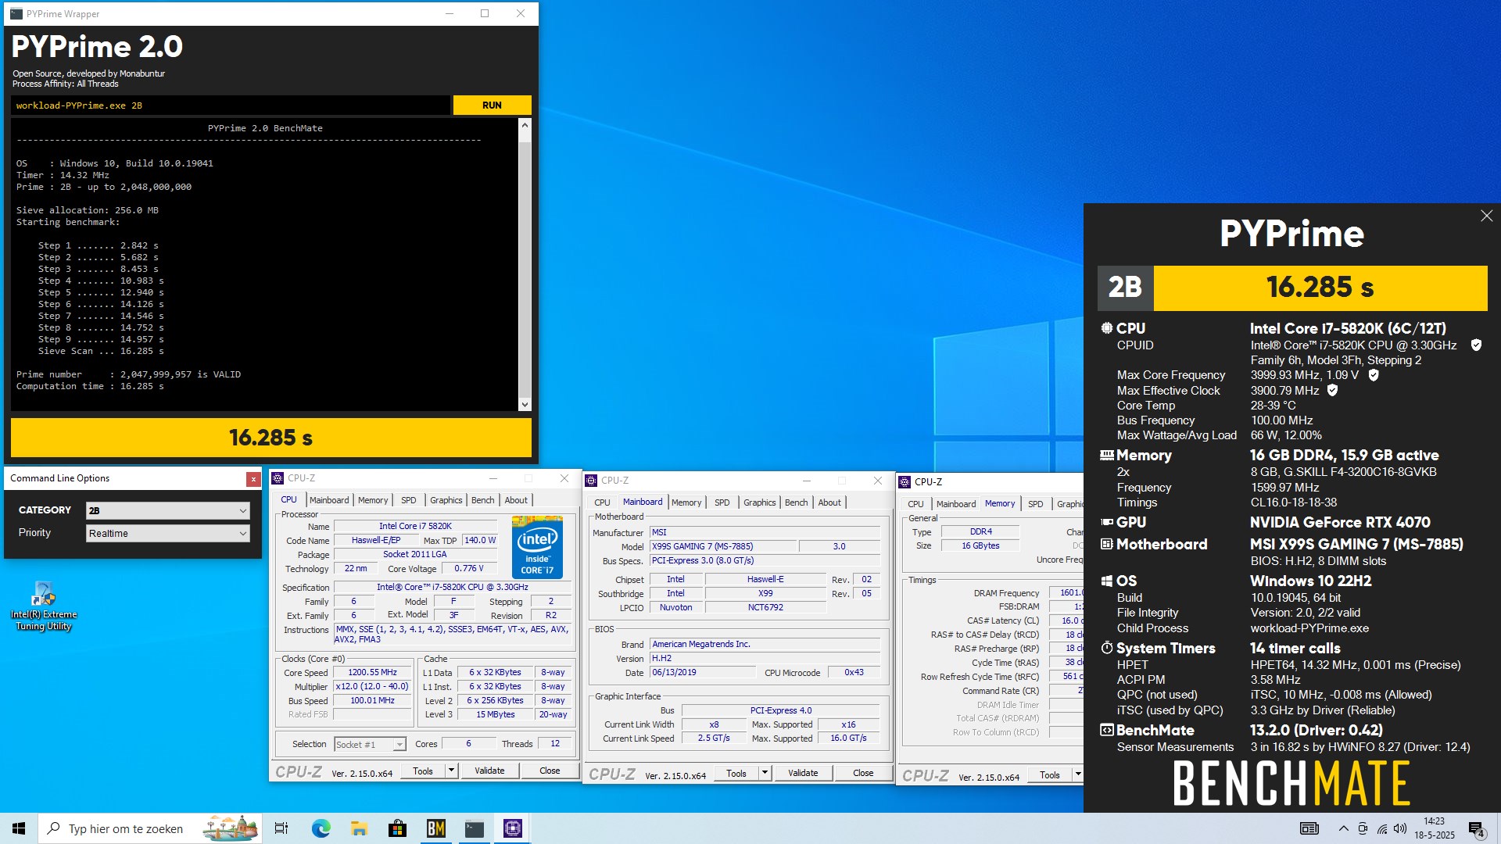
Task: Switch to CPU-Z taskbar icon
Action: (x=513, y=828)
